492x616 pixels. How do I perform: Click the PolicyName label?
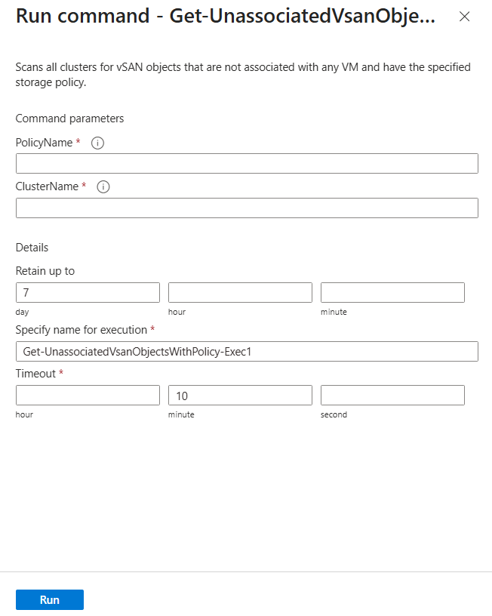click(x=44, y=143)
